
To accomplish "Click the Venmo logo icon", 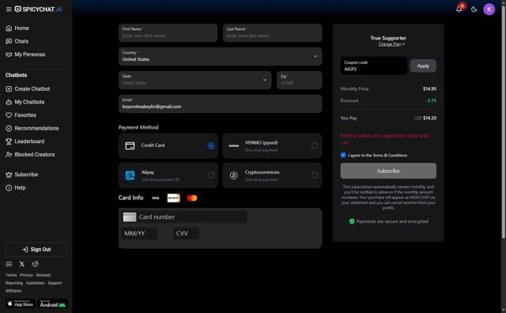I will (x=234, y=146).
